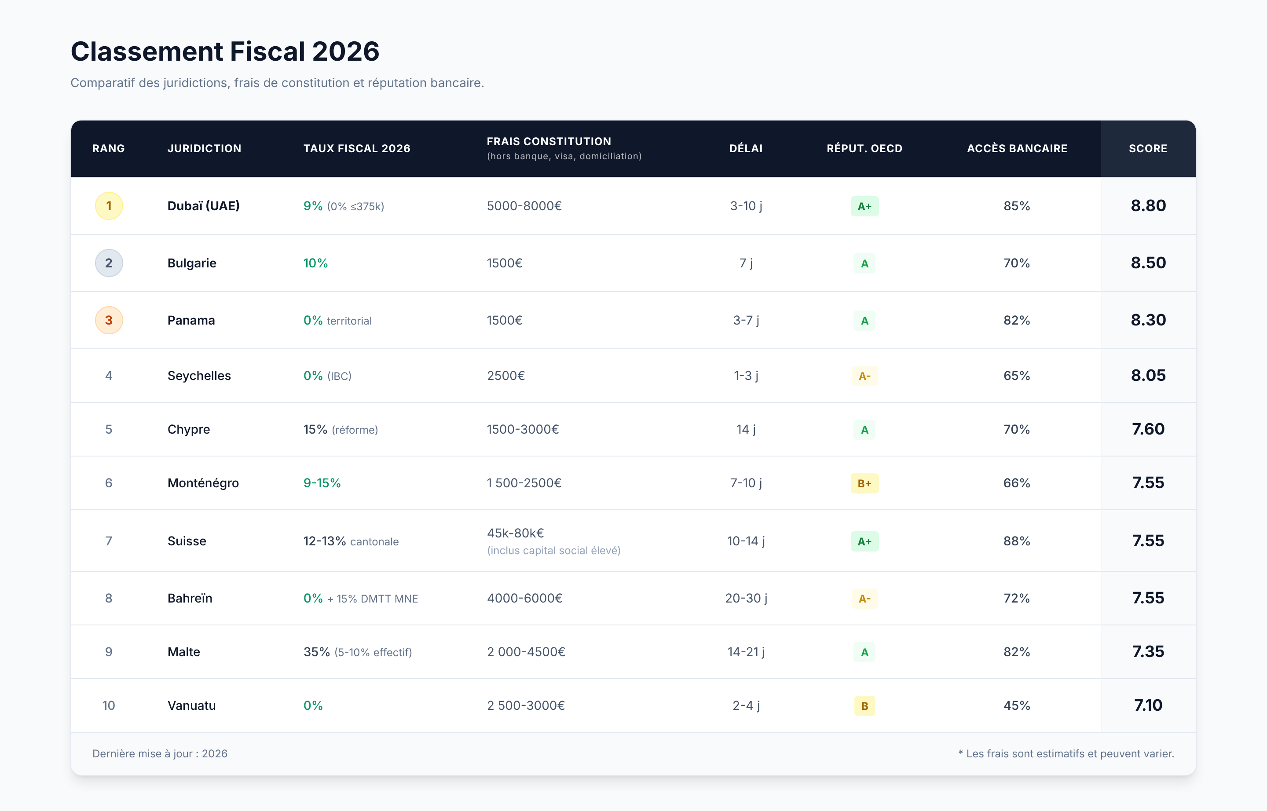Click the DÉLAI column header

[745, 149]
